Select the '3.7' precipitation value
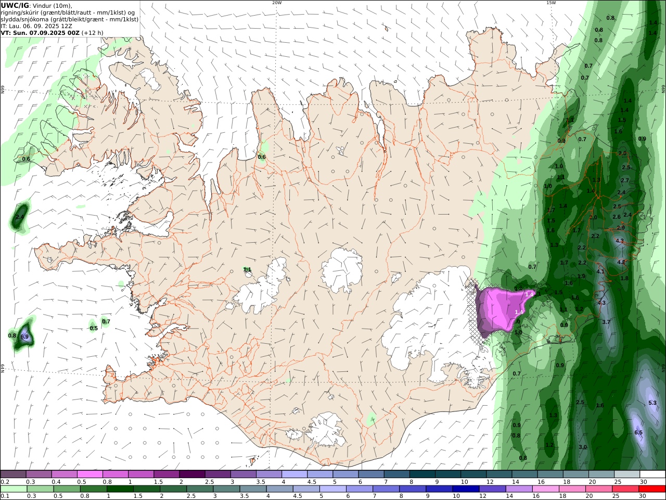Screen dimensions: 666x500 pos(606,322)
